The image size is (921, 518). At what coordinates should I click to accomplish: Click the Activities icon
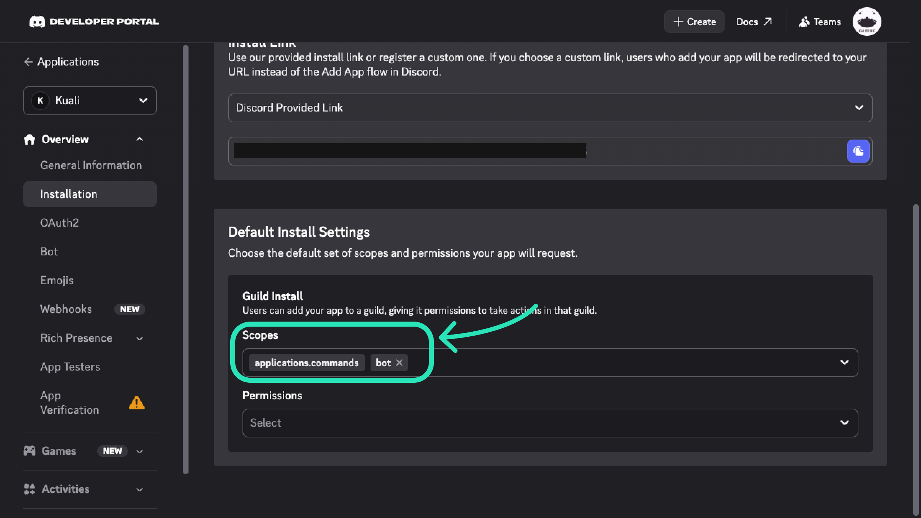pyautogui.click(x=30, y=489)
